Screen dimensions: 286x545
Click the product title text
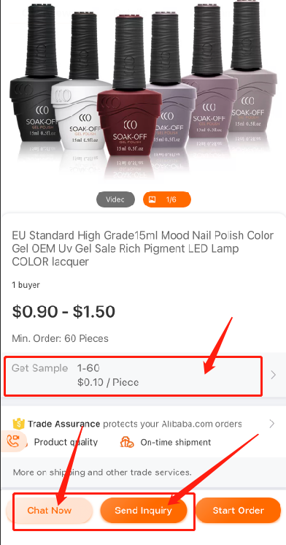[142, 248]
